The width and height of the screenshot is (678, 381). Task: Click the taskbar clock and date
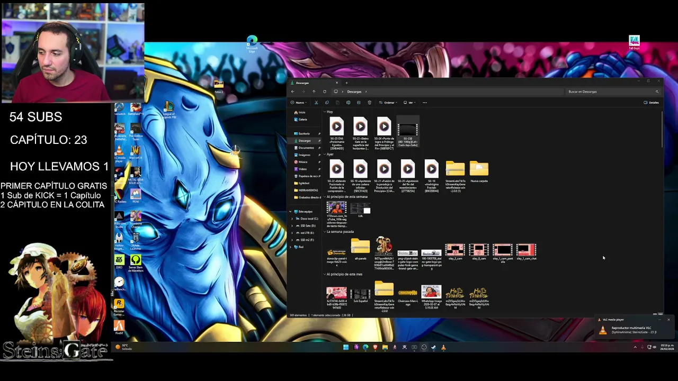pos(667,347)
